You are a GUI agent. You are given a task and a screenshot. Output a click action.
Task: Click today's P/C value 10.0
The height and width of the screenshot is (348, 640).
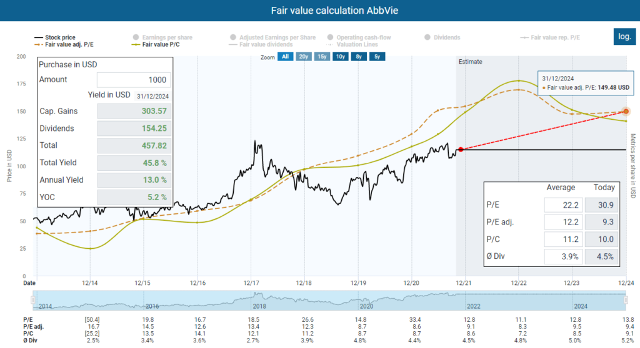pos(602,239)
